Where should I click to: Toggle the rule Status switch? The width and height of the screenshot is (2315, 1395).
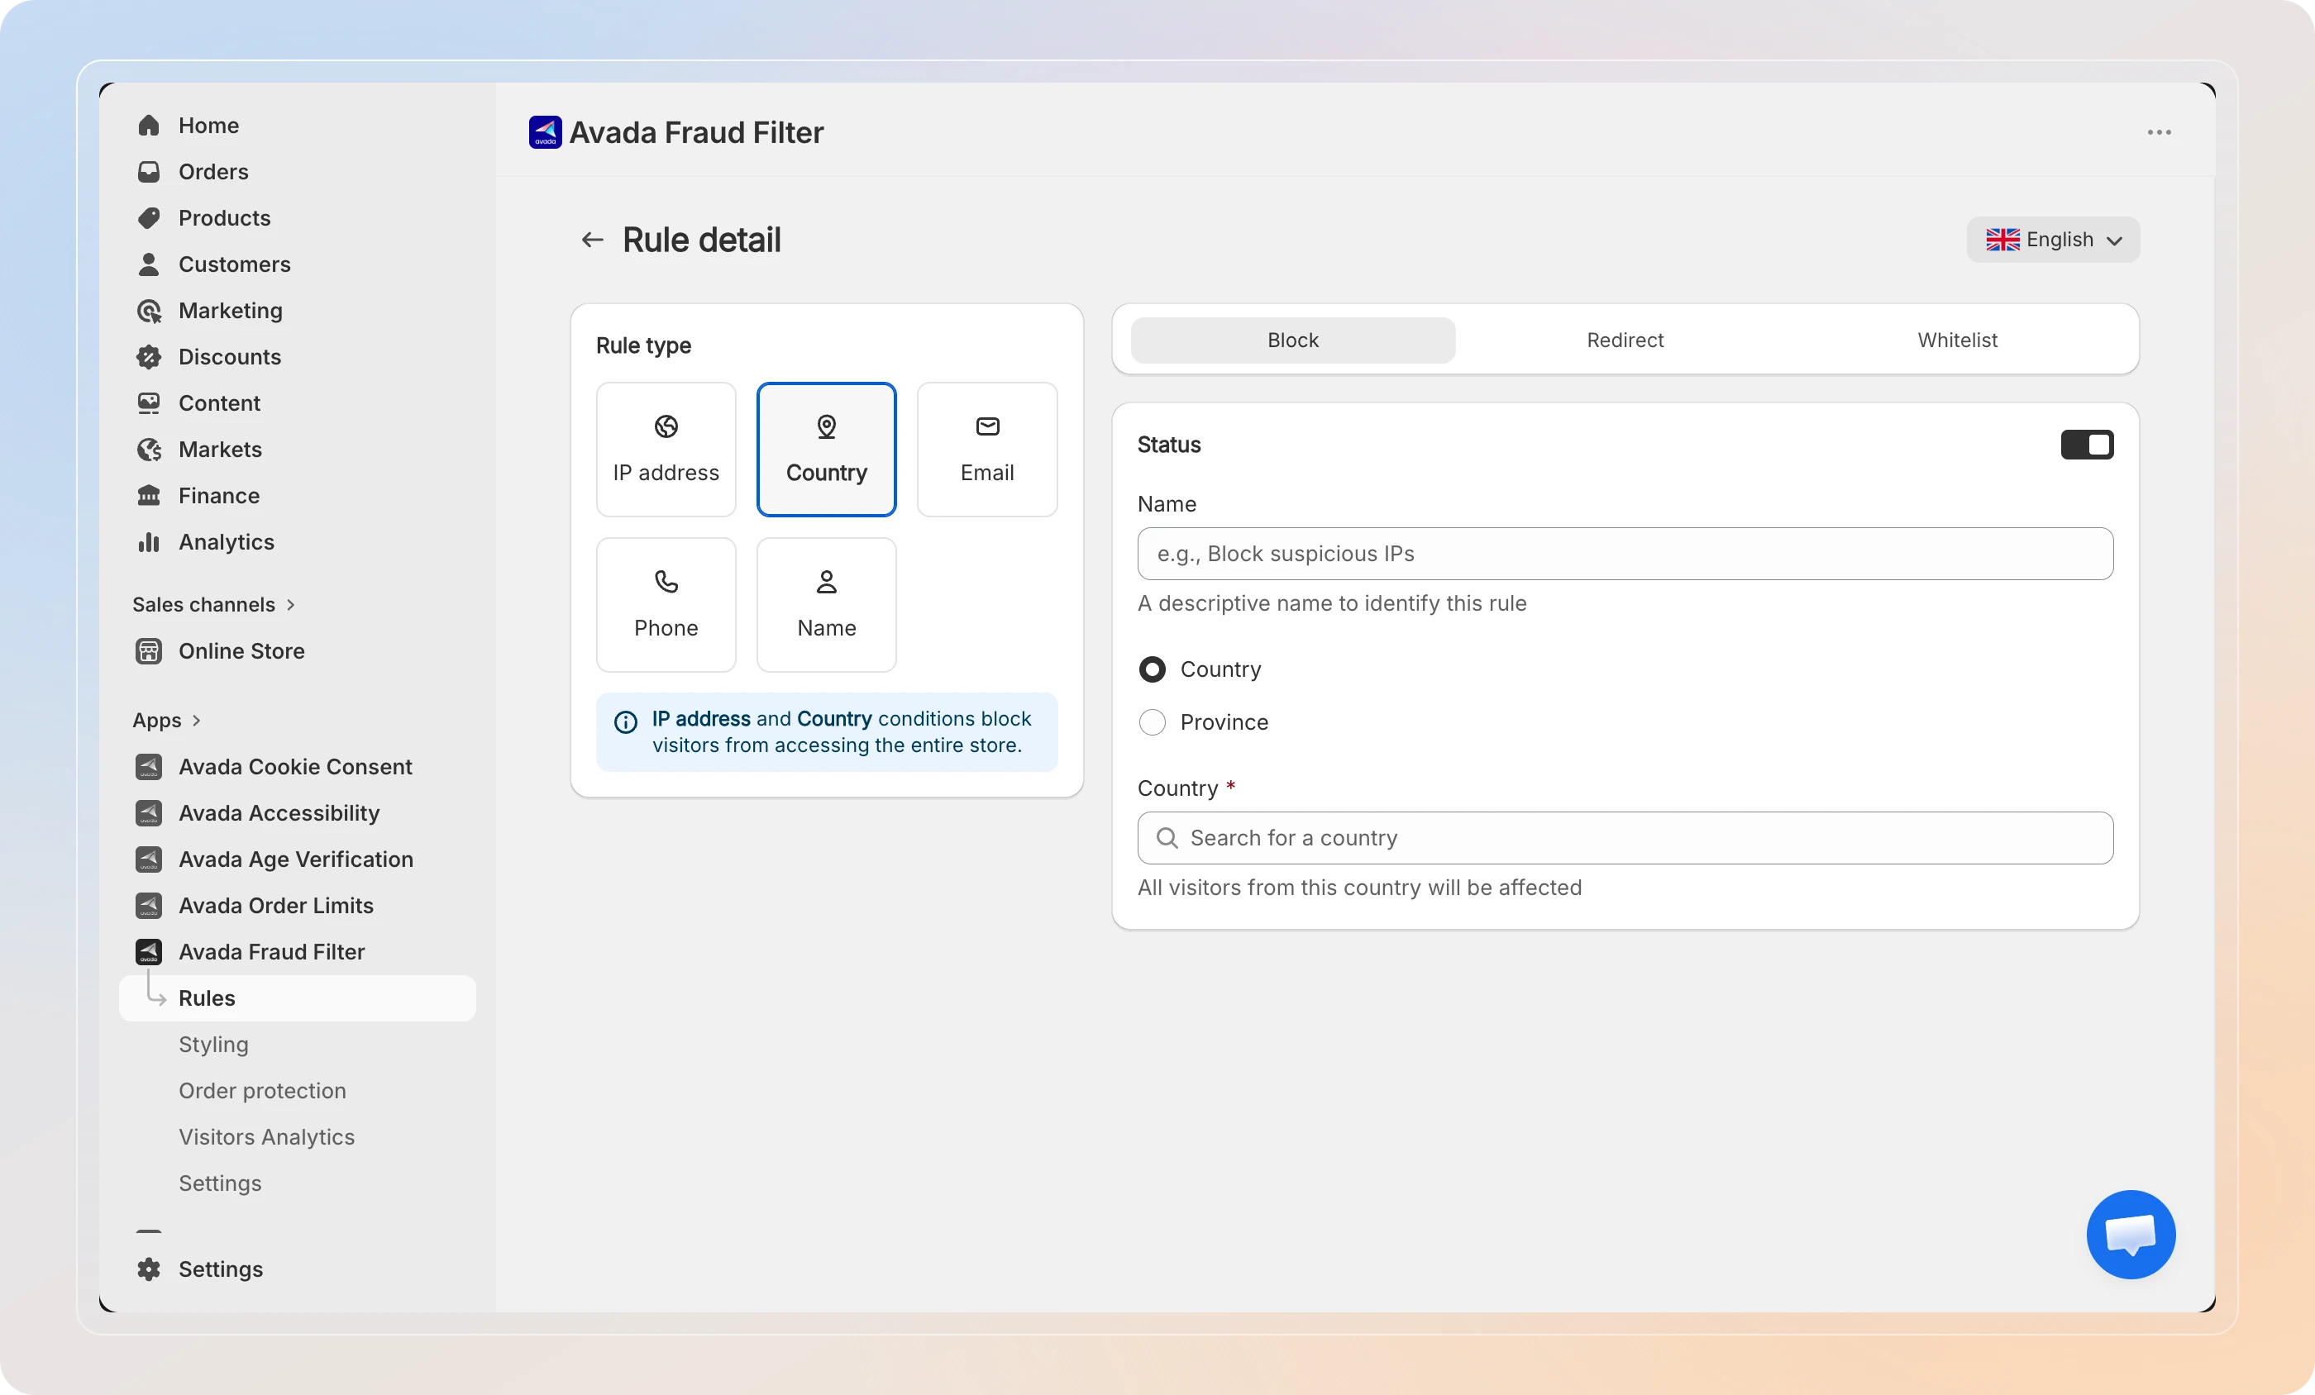coord(2087,445)
